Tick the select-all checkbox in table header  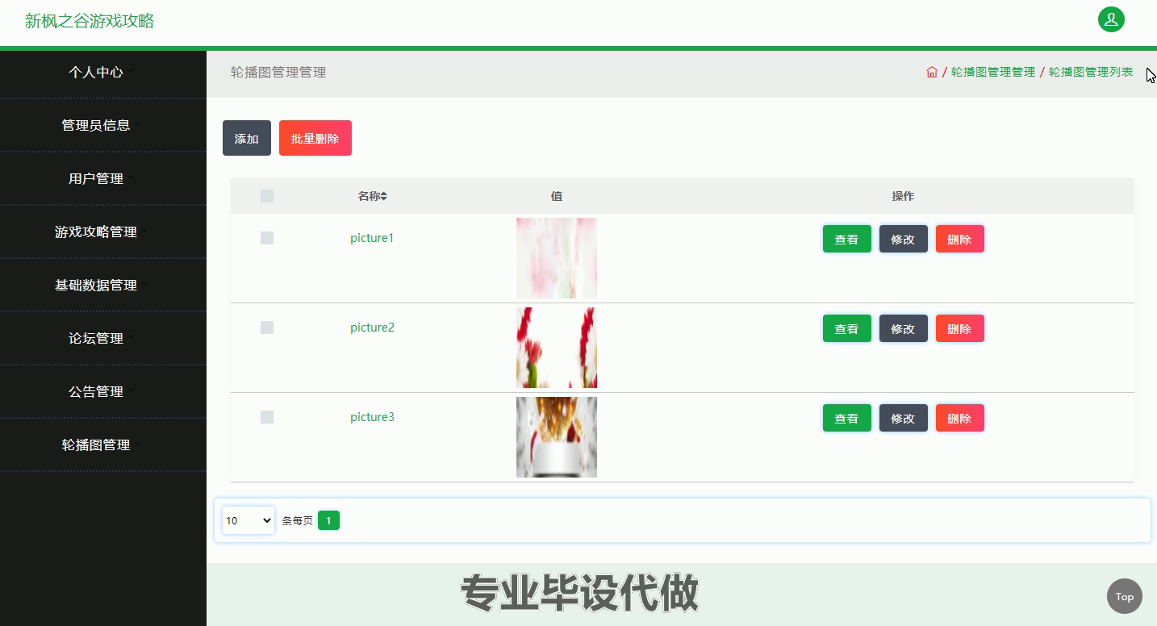[x=267, y=196]
